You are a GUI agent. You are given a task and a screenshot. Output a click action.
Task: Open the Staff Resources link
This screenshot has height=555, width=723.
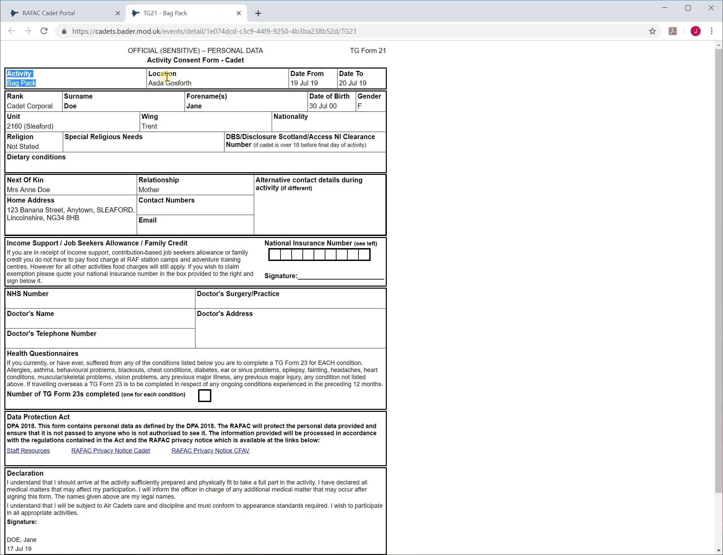click(28, 451)
